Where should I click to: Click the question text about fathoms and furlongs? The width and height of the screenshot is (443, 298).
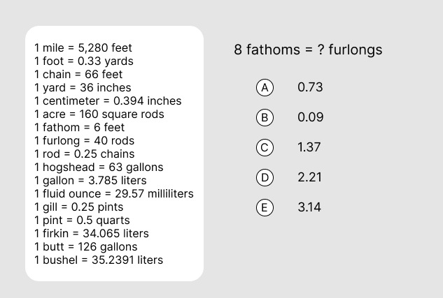(308, 50)
